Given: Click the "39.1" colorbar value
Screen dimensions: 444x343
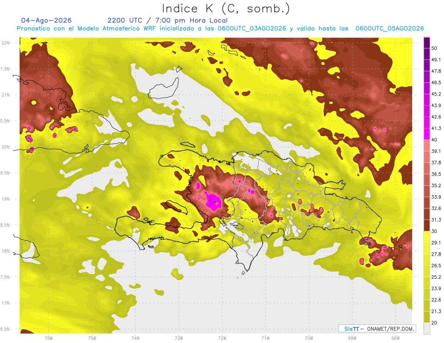Looking at the screenshot, I should [x=436, y=151].
